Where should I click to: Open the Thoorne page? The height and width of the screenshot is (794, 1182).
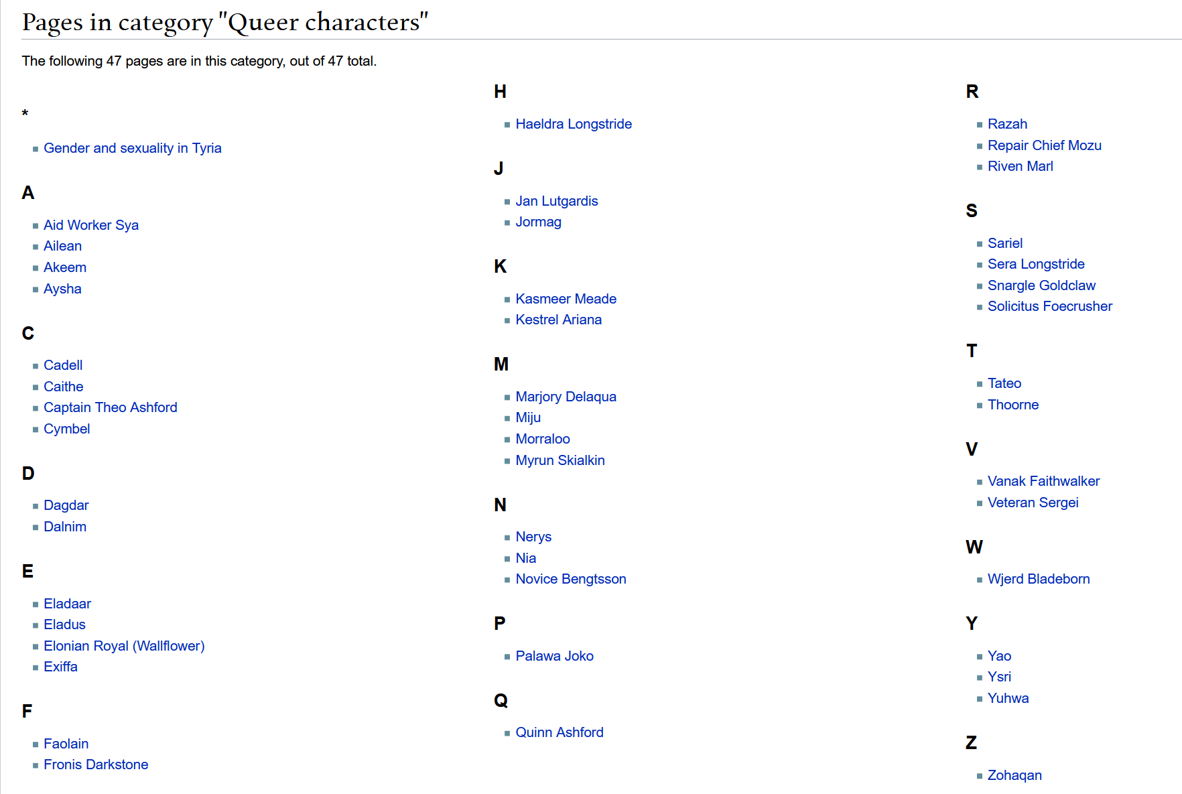pyautogui.click(x=1013, y=405)
